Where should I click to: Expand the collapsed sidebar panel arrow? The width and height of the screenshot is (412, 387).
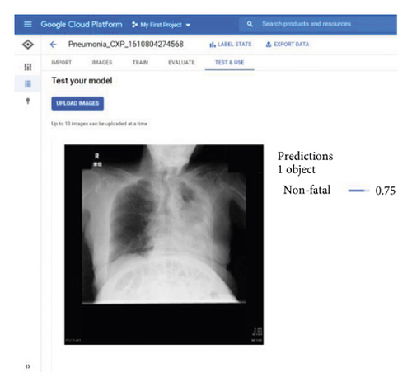pos(28,366)
